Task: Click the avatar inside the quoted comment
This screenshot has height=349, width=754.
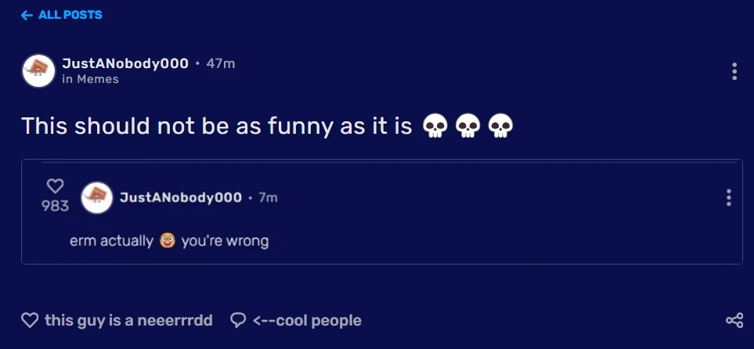Action: pos(97,197)
